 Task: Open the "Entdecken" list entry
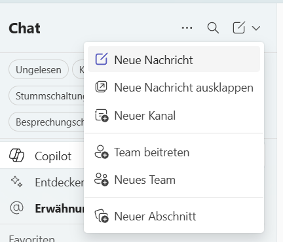pyautogui.click(x=42, y=182)
